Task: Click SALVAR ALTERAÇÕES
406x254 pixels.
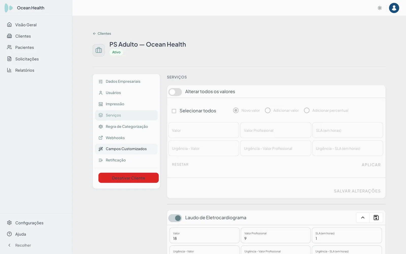Action: 357,191
